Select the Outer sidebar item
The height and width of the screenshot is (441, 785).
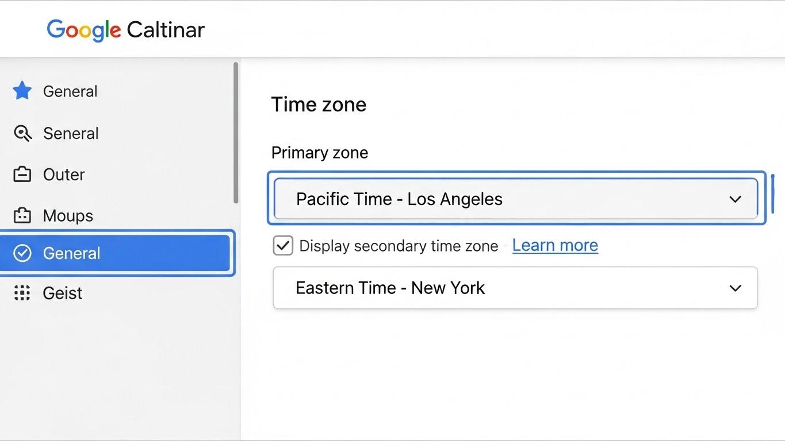tap(64, 175)
